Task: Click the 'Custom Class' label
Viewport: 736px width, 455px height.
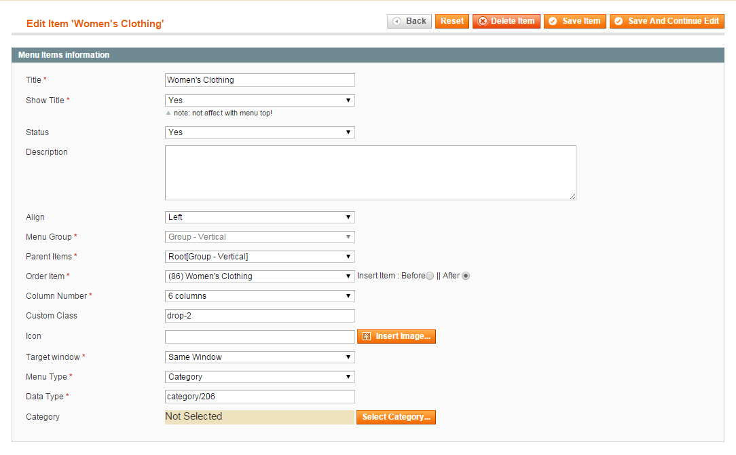Action: (x=52, y=316)
